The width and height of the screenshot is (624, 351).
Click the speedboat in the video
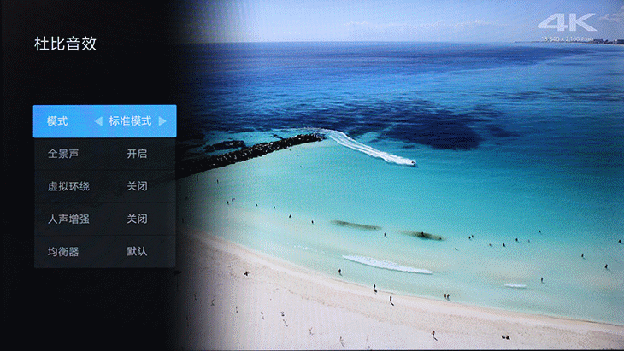(x=411, y=162)
